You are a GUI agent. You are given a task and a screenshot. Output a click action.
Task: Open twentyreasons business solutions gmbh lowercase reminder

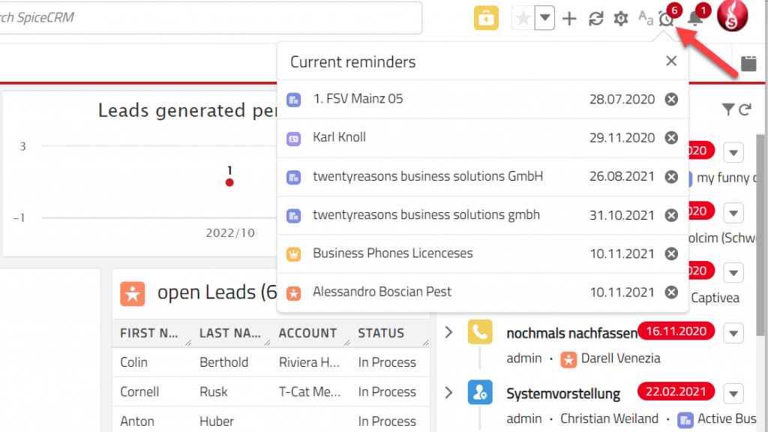tap(426, 215)
